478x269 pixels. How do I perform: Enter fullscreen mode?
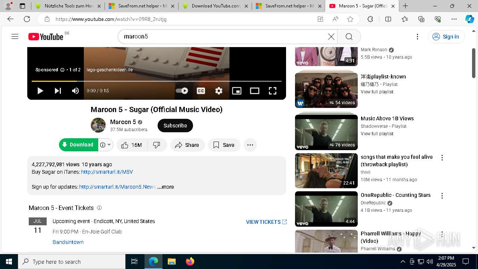pyautogui.click(x=273, y=91)
